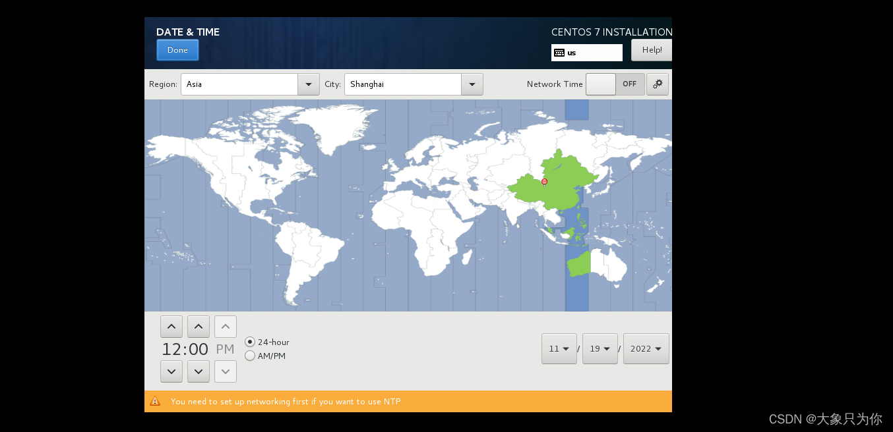Open the City dropdown arrow
Image resolution: width=893 pixels, height=432 pixels.
(472, 84)
